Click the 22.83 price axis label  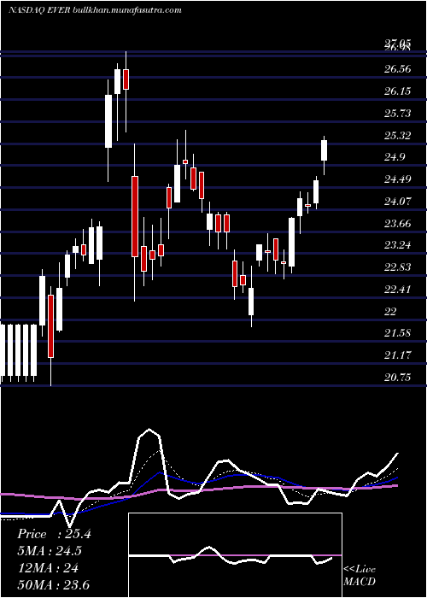point(398,267)
